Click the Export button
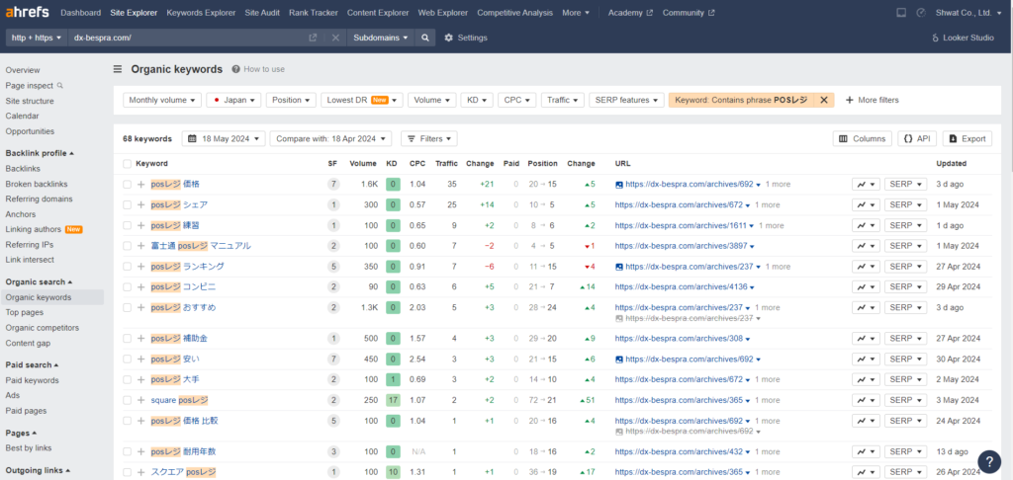Screen dimensions: 1013x480 (967, 139)
